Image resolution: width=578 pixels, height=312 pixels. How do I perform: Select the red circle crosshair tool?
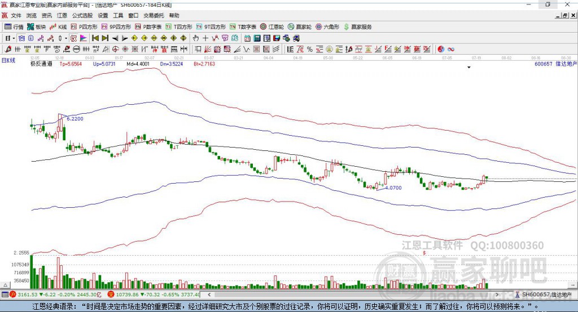click(x=115, y=50)
